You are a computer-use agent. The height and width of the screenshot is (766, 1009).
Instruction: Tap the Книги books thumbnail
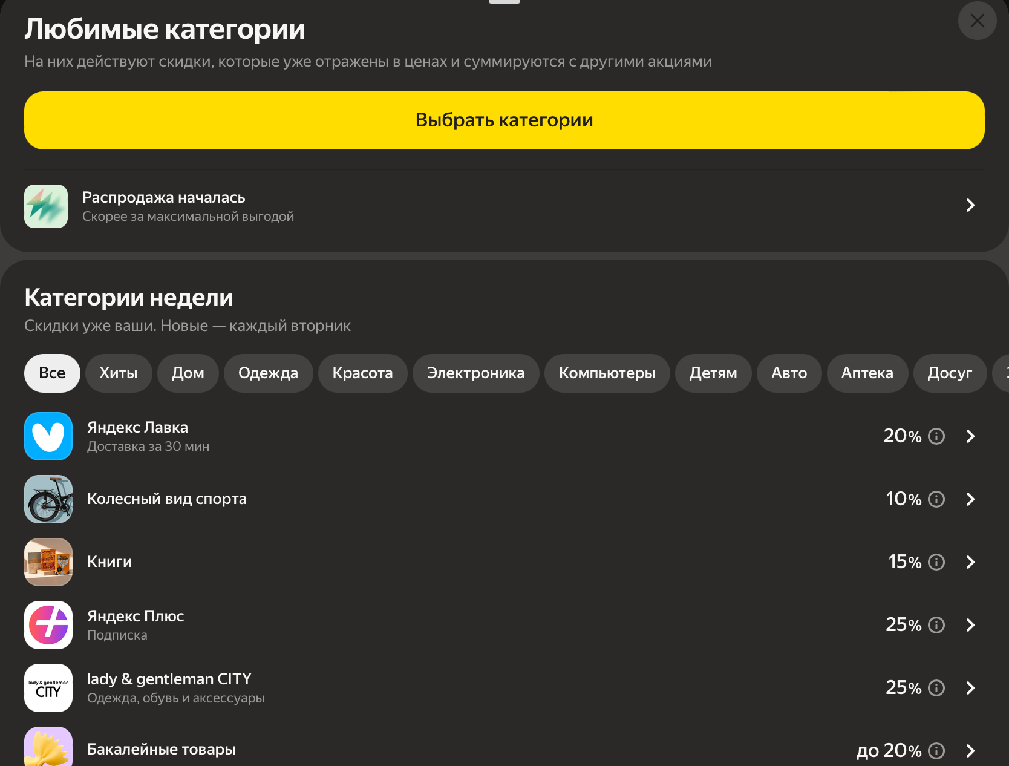pos(48,562)
